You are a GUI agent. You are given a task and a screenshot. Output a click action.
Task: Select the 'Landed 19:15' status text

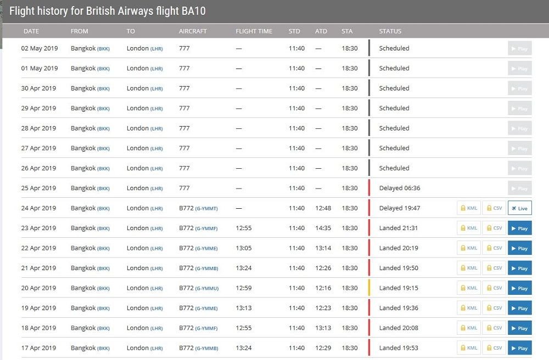coord(399,288)
